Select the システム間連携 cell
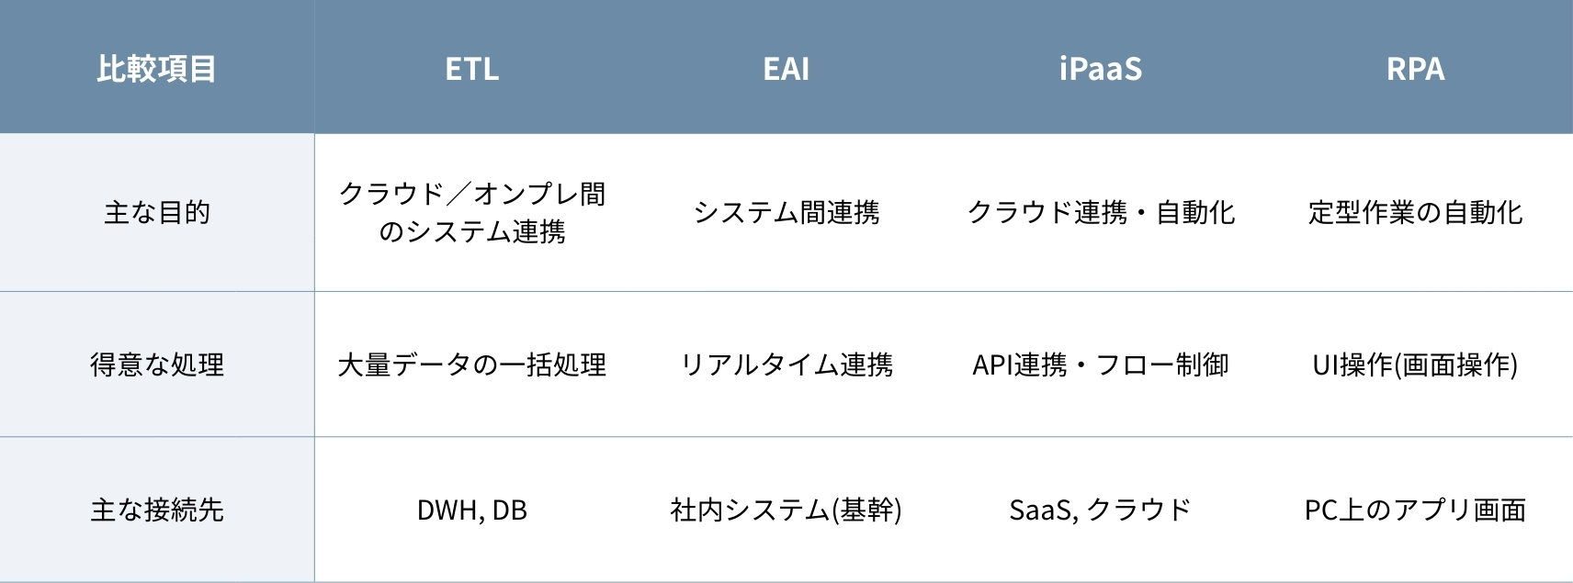Screen dimensions: 1573x583 tap(786, 213)
